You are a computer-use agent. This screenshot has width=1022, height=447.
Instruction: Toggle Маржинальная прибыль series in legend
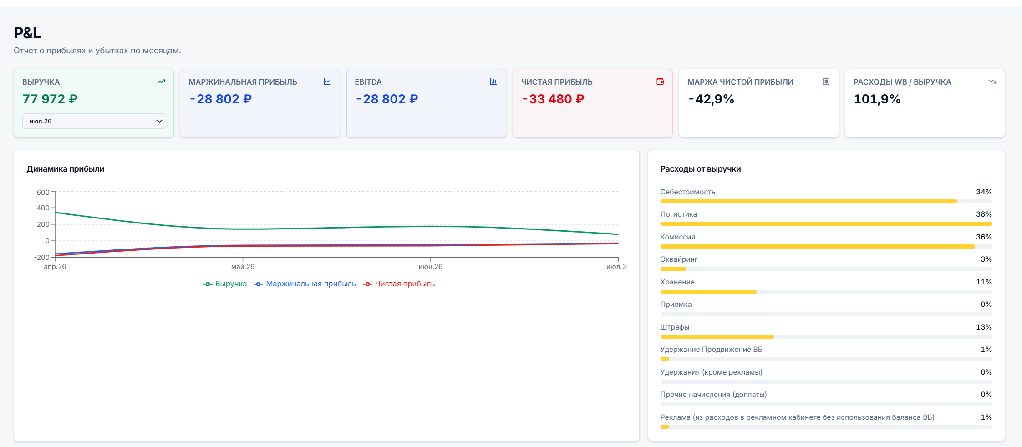click(305, 284)
